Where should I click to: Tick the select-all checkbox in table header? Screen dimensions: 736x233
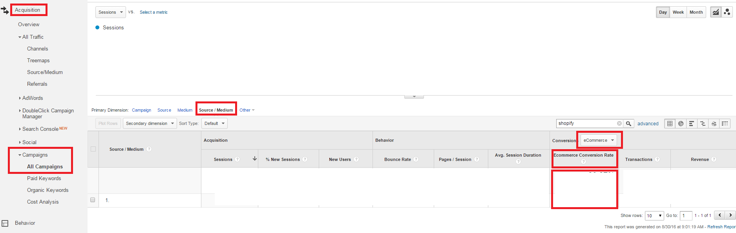pyautogui.click(x=93, y=149)
